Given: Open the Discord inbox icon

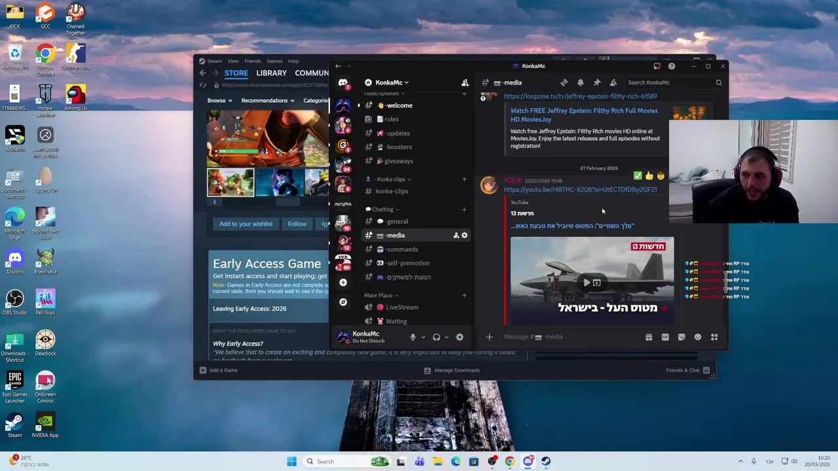Looking at the screenshot, I should coord(657,66).
